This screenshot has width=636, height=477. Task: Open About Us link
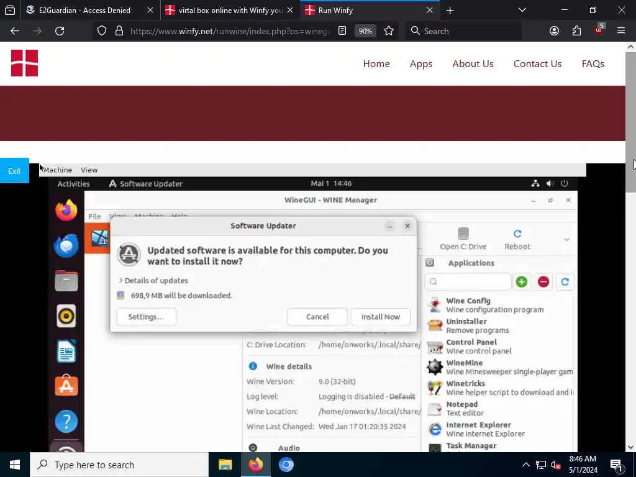(x=473, y=64)
